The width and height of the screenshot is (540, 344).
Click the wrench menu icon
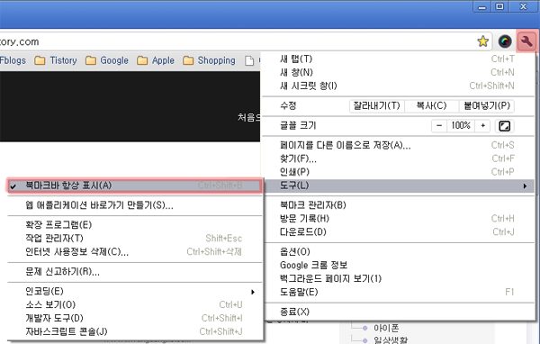526,41
